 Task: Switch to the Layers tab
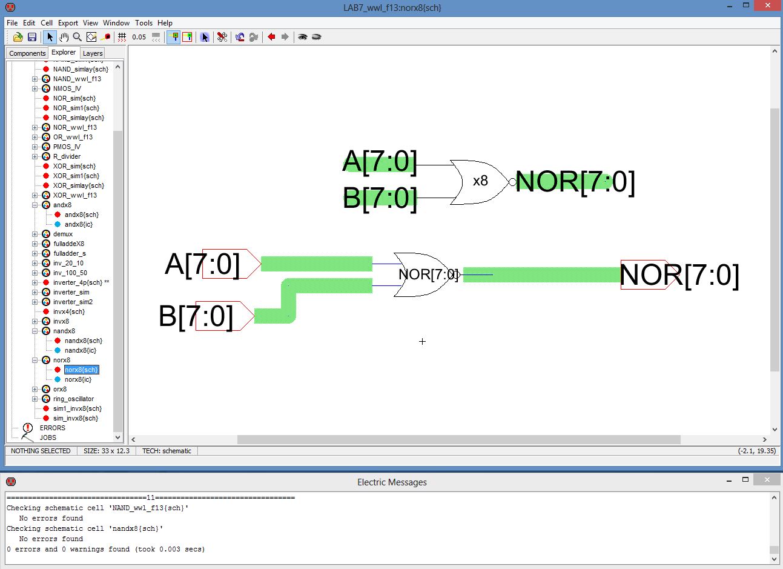coord(93,53)
